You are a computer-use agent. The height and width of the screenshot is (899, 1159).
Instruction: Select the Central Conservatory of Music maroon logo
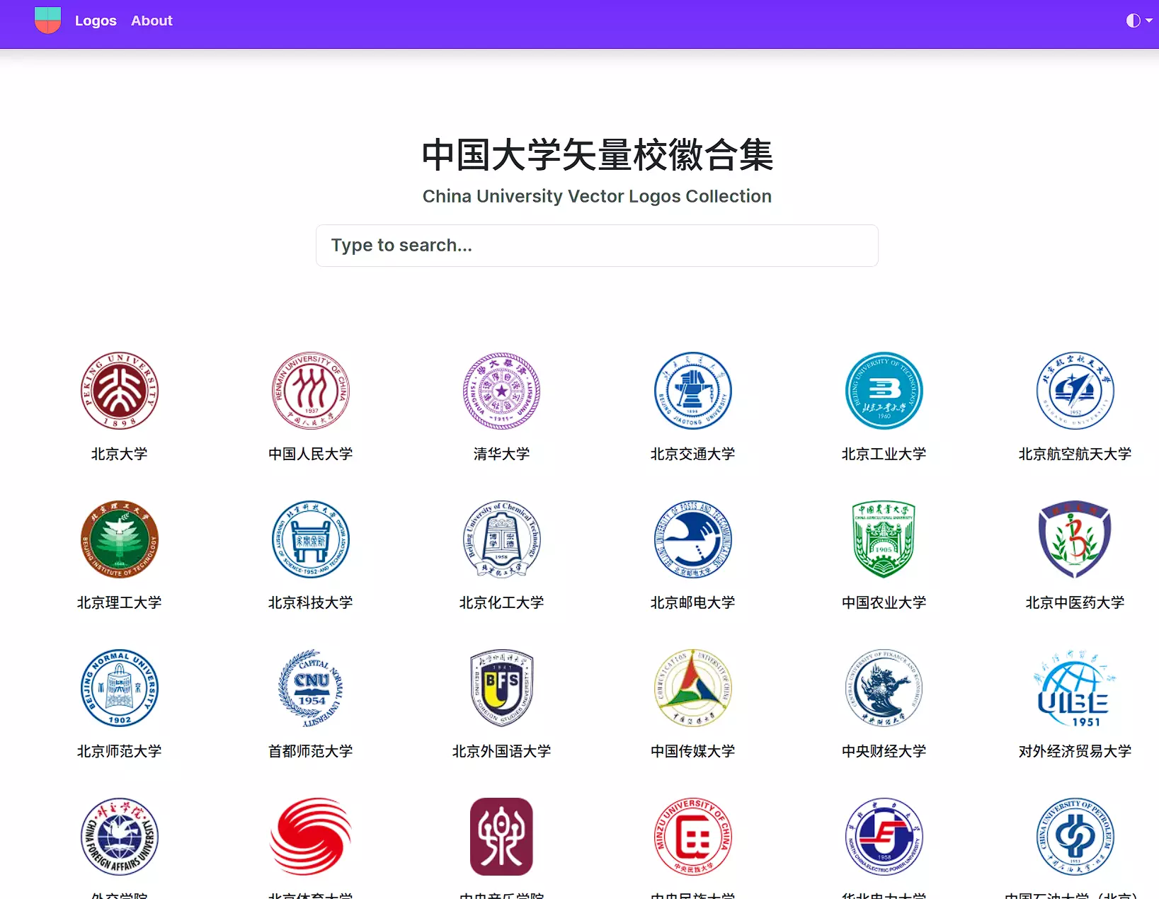501,837
